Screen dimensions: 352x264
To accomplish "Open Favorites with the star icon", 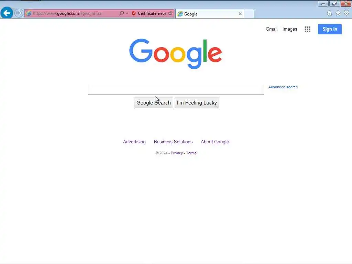I will (338, 13).
